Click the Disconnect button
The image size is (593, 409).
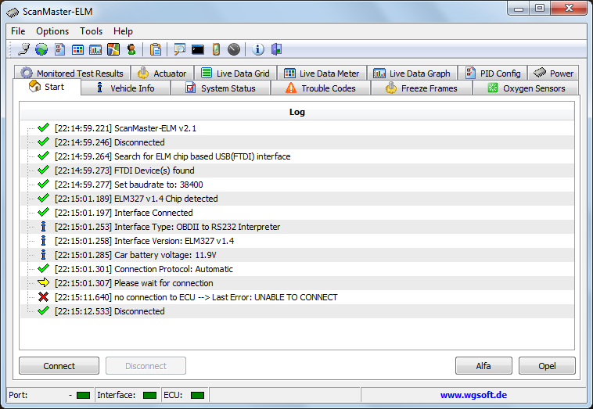click(x=146, y=366)
